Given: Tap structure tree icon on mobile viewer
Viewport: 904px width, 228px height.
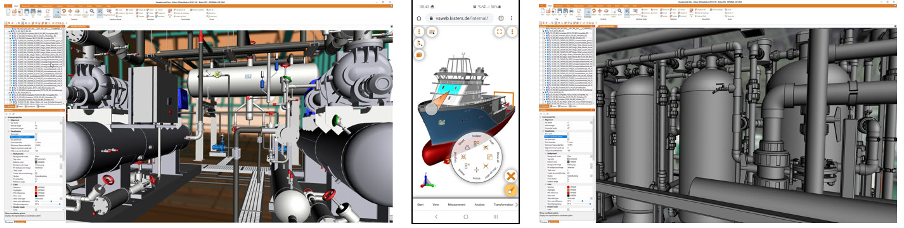Looking at the screenshot, I should [x=420, y=43].
